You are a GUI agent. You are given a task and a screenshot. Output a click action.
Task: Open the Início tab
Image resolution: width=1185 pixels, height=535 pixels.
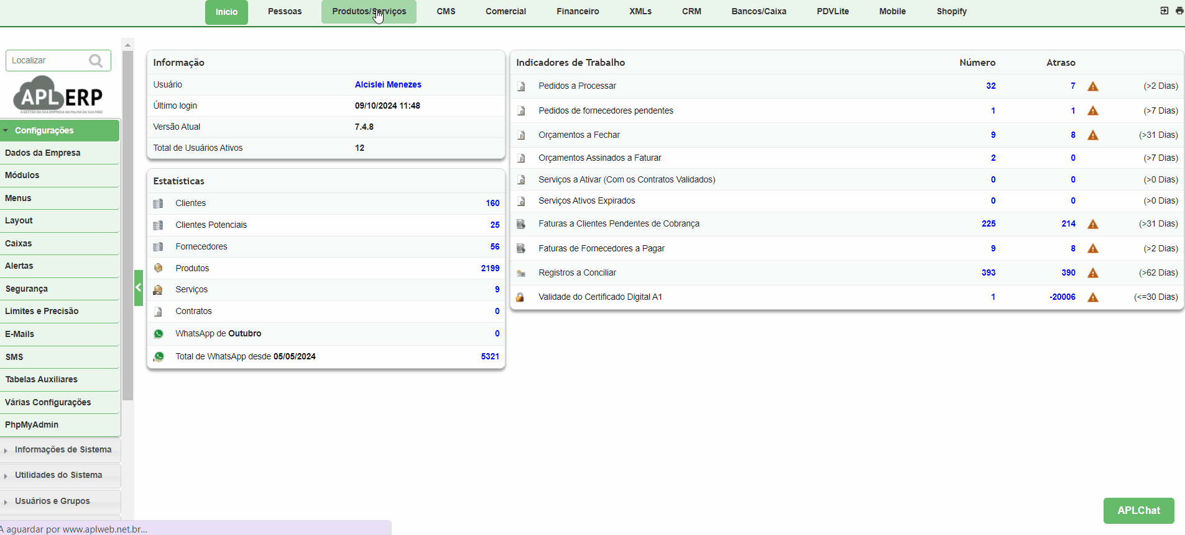coord(226,12)
